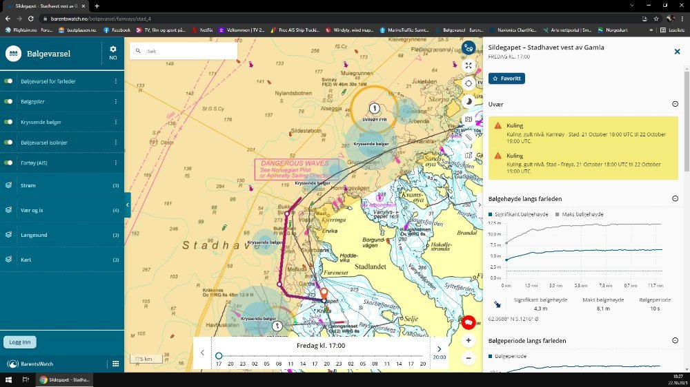
Task: Select the Sildegapet browser tab
Action: tap(44, 6)
